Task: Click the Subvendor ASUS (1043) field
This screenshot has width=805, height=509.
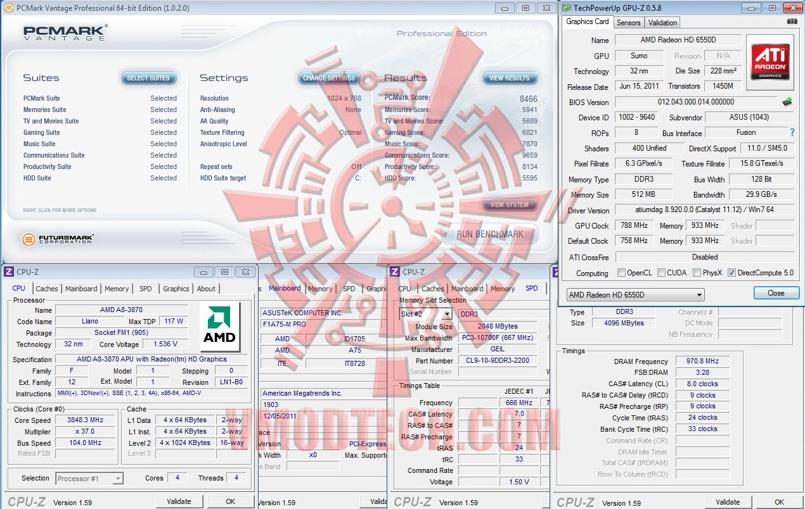Action: click(x=749, y=117)
